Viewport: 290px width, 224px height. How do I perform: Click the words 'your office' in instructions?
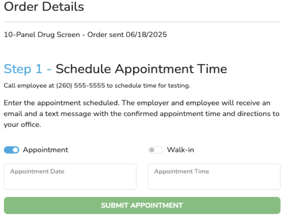(x=21, y=125)
